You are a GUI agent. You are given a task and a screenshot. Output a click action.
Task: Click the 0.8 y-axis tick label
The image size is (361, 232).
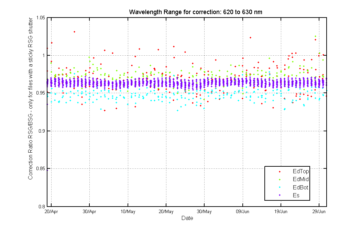42,207
